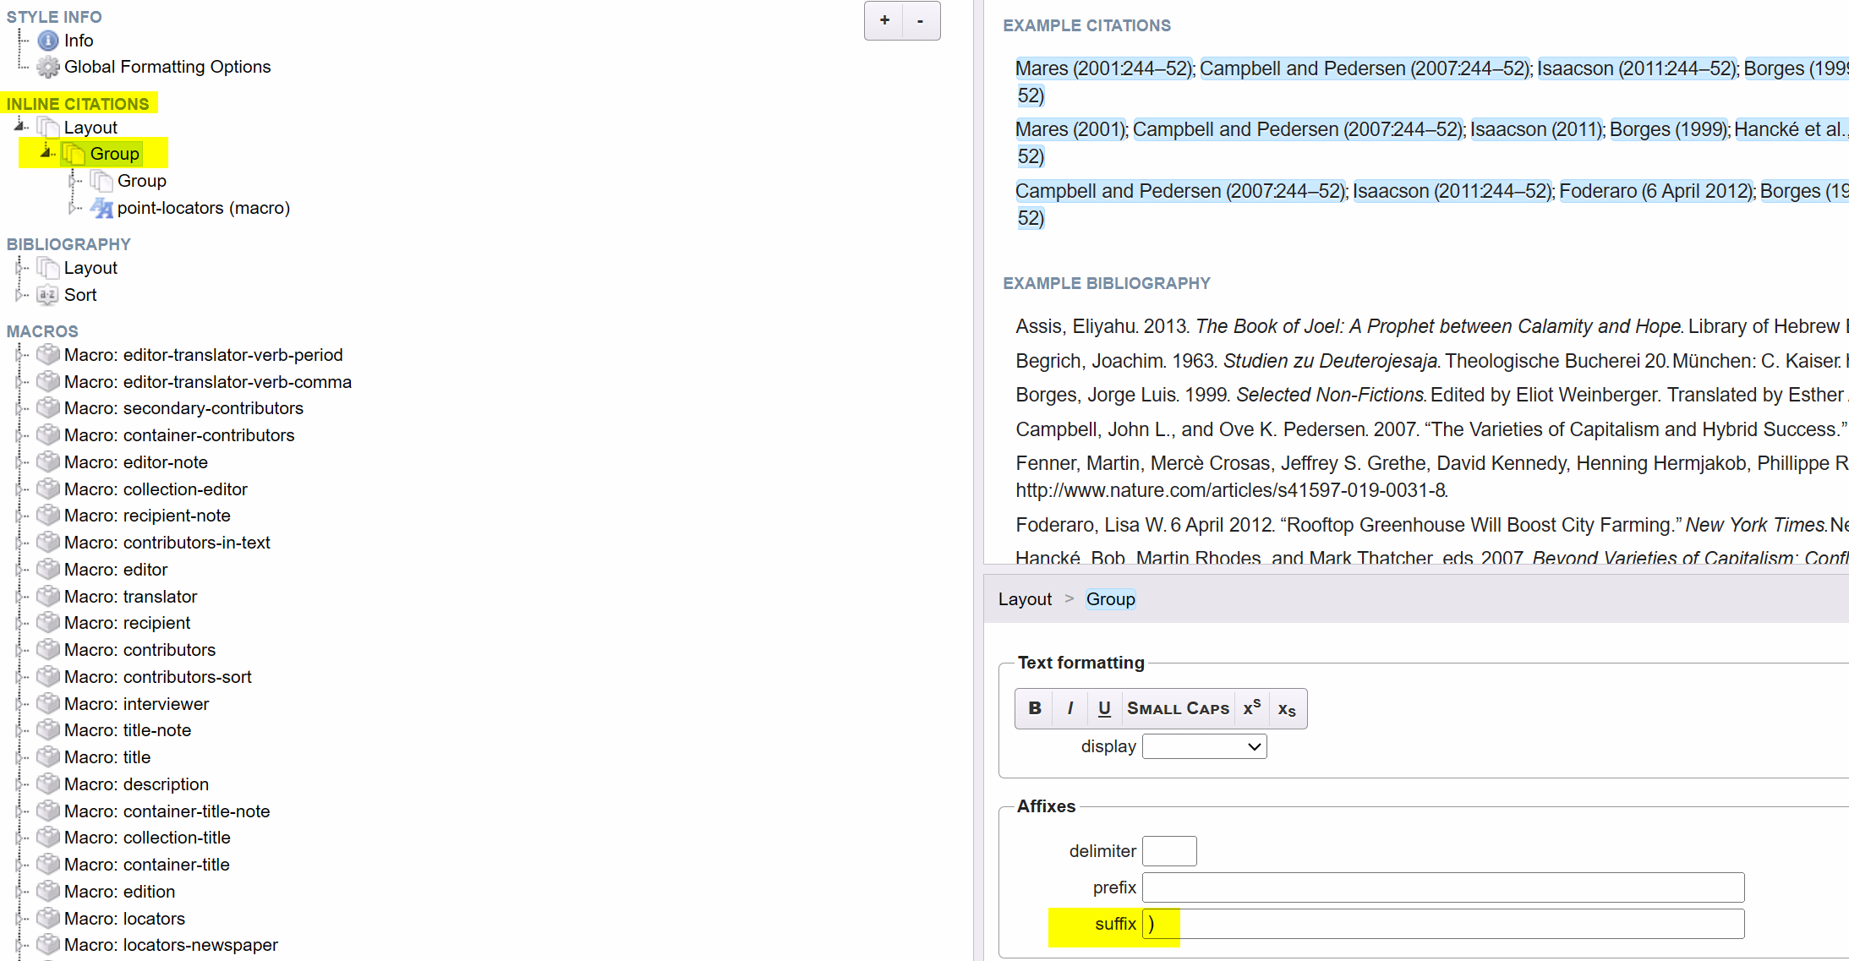
Task: Select the point-locators macro icon
Action: [x=102, y=208]
